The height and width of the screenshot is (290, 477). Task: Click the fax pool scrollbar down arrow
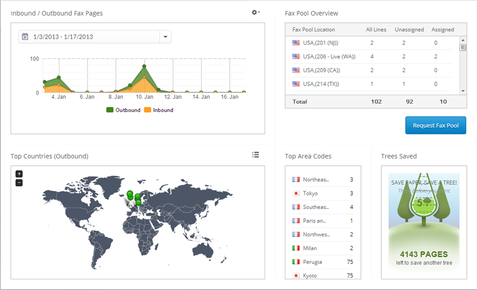point(463,91)
